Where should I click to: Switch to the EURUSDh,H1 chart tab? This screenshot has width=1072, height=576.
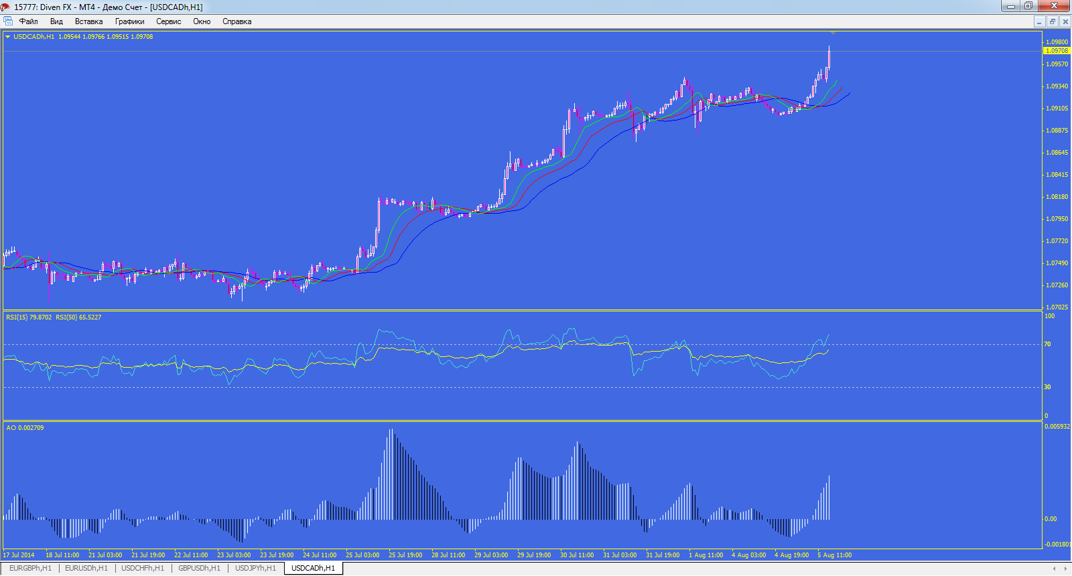pos(86,568)
